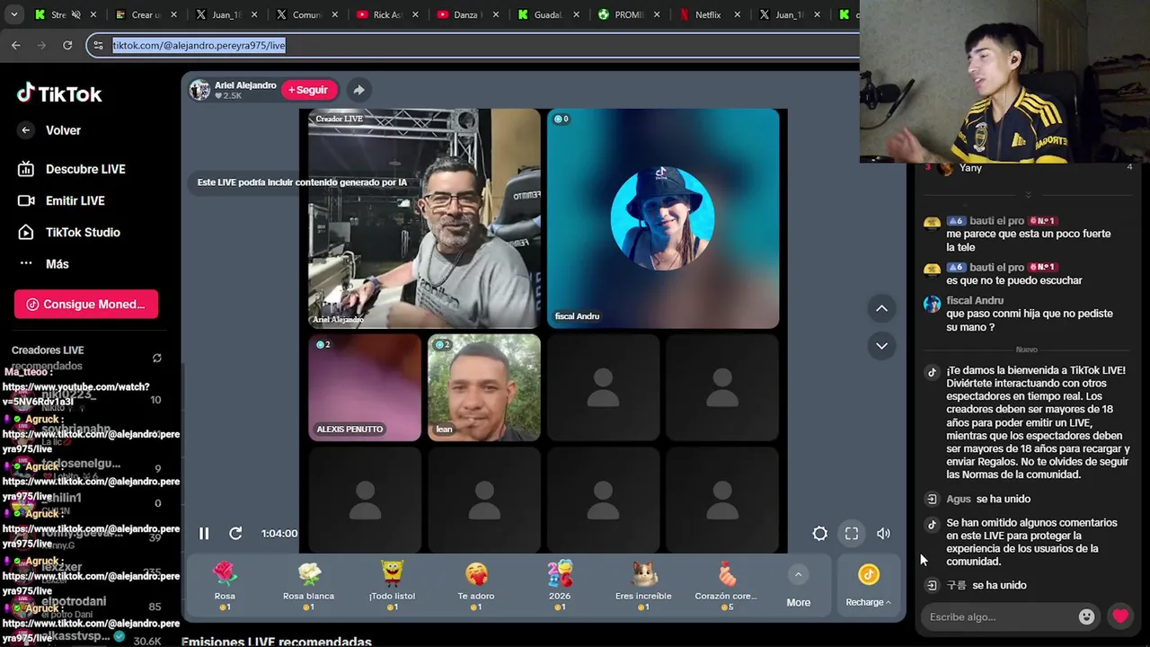Reload the live stream player

tap(235, 533)
